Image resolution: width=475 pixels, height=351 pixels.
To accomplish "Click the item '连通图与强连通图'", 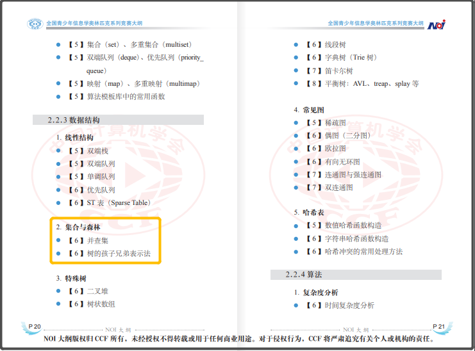I will coord(353,175).
